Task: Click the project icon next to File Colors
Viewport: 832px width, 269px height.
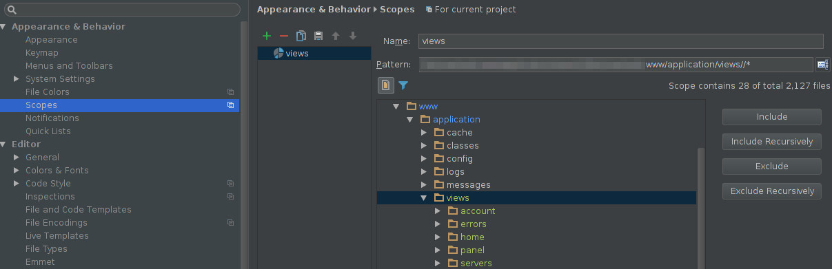Action: (231, 92)
